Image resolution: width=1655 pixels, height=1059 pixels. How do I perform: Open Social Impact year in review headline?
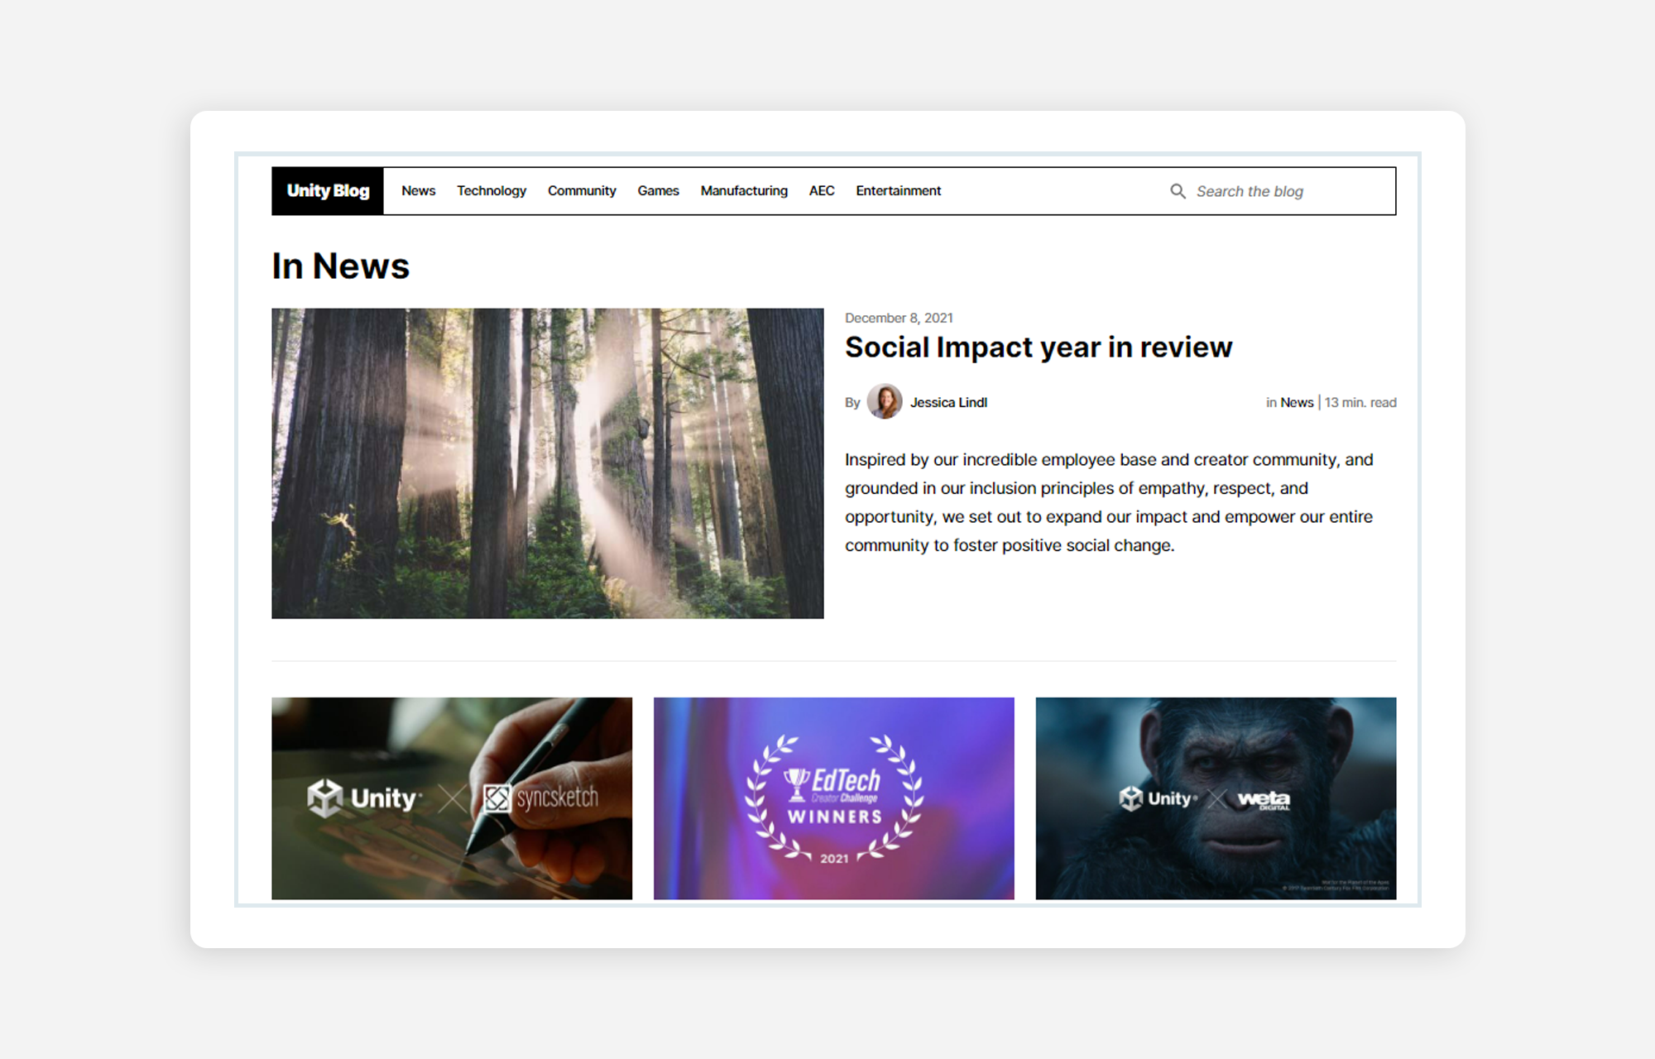1039,347
